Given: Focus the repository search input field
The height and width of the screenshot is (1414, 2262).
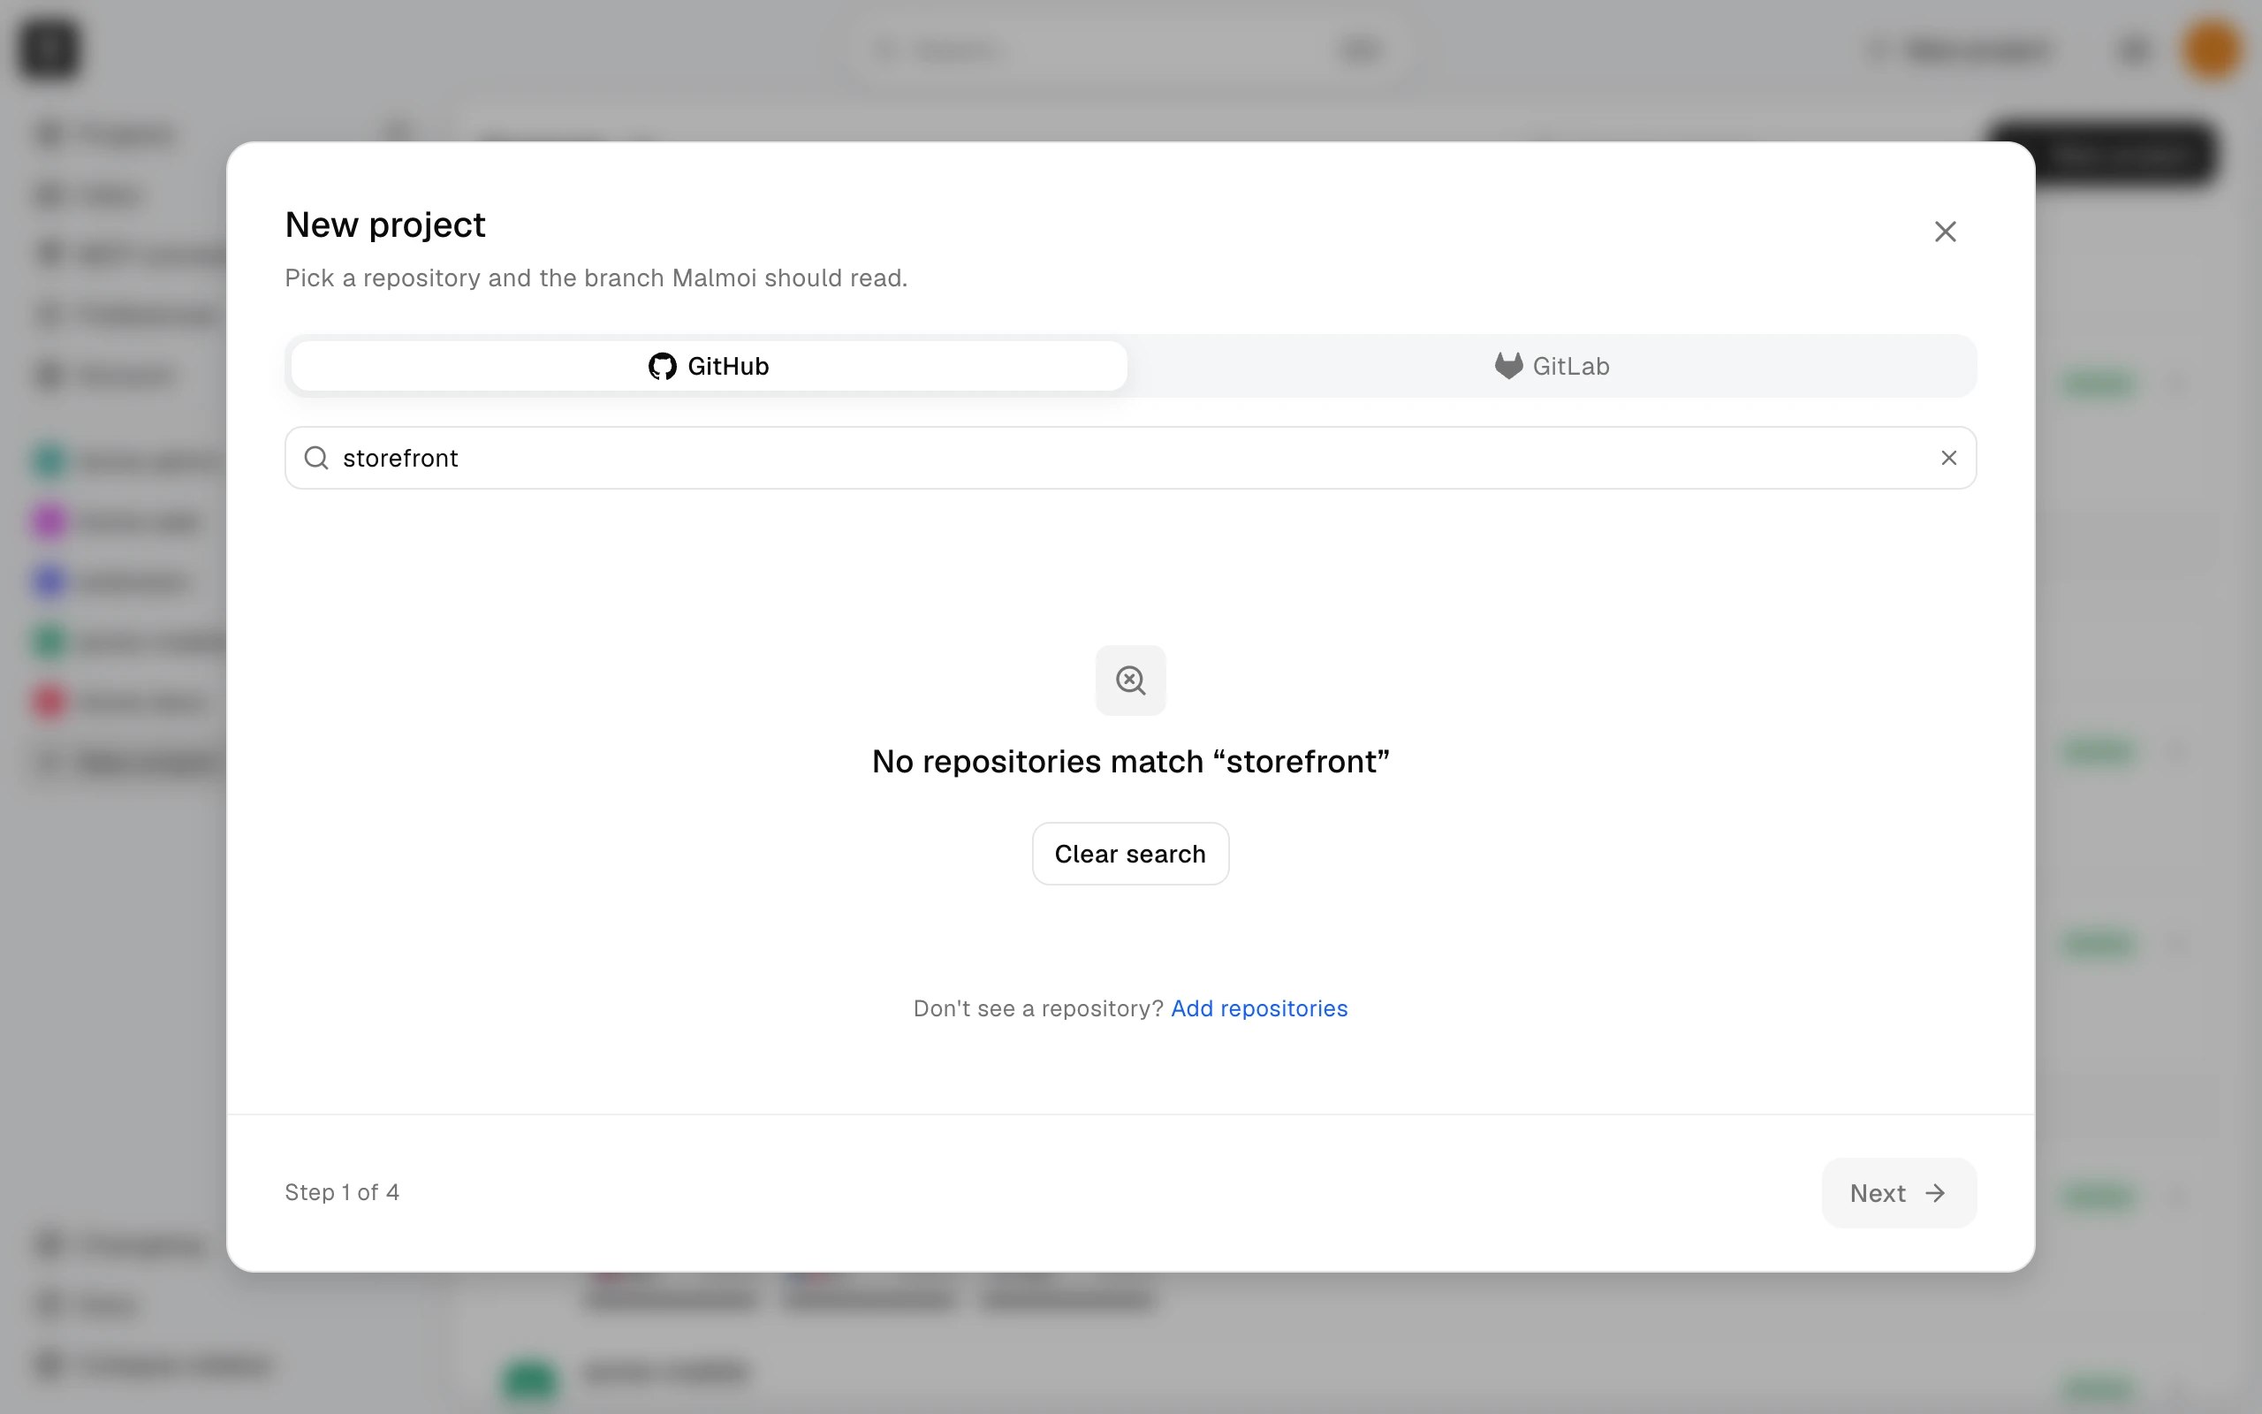Looking at the screenshot, I should pos(1130,457).
